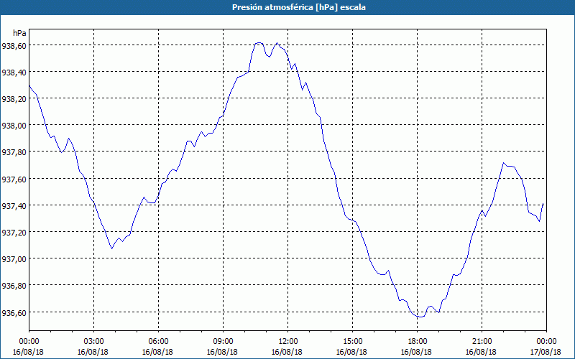Image resolution: width=575 pixels, height=359 pixels.
Task: Click the pressure curve minimum near 18:00
Action: click(x=420, y=317)
